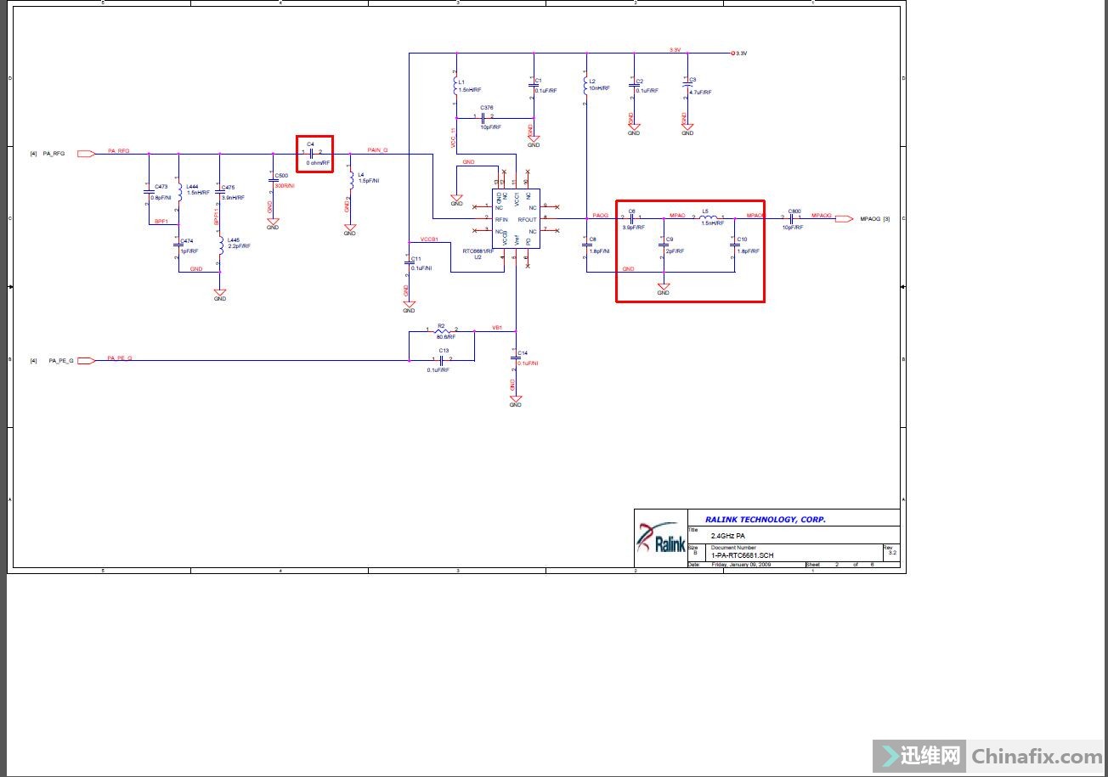Click the MPAOG [3] off-page reference text
The image size is (1108, 777).
click(875, 219)
